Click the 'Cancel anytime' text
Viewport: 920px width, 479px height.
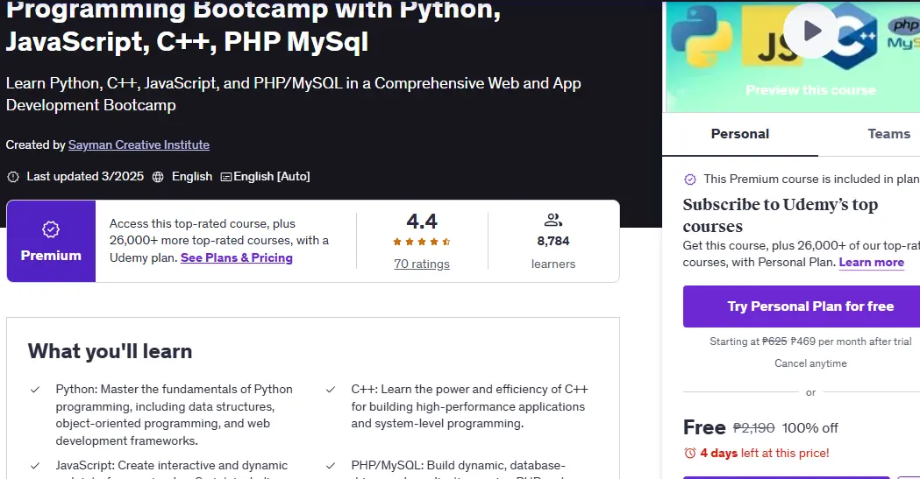click(x=810, y=363)
